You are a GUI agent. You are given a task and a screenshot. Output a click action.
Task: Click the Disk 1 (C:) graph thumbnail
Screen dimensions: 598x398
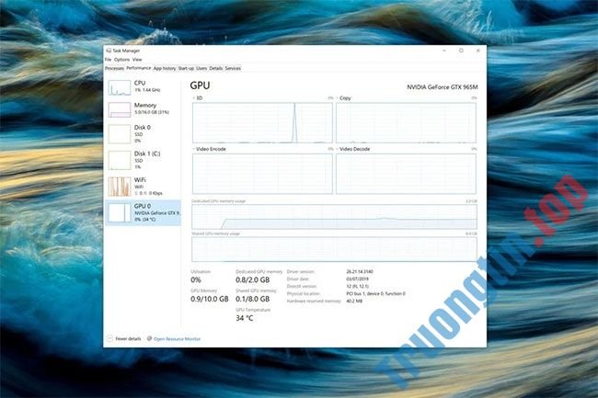[x=120, y=160]
